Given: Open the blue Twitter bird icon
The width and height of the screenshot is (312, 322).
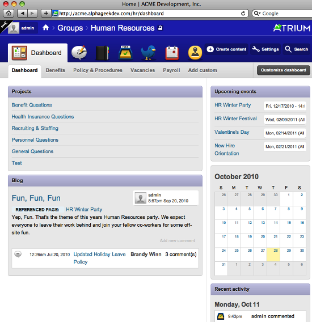Looking at the screenshot, I should [149, 53].
